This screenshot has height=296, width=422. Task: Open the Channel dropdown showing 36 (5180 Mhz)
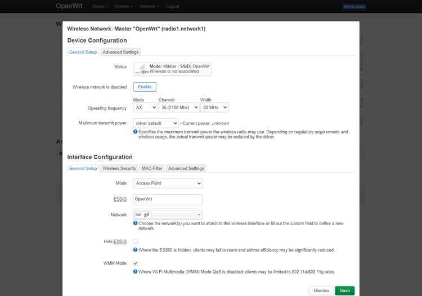[x=179, y=107]
